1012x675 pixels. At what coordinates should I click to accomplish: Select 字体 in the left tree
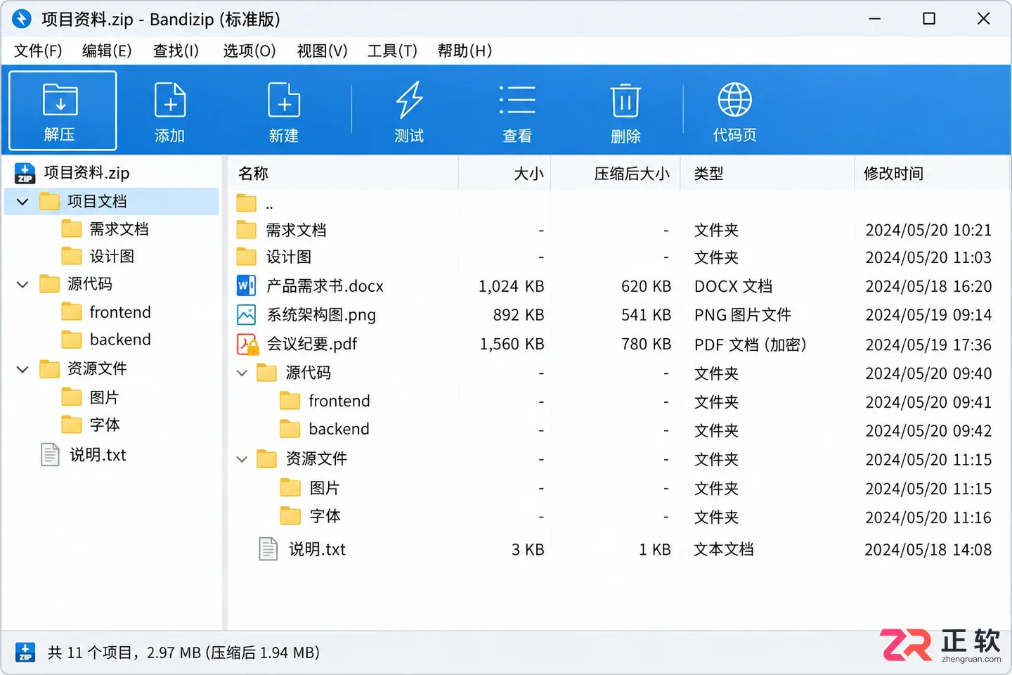pos(104,425)
